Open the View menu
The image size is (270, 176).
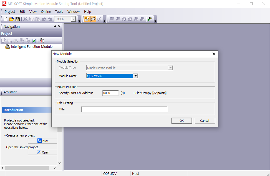[x=33, y=12]
